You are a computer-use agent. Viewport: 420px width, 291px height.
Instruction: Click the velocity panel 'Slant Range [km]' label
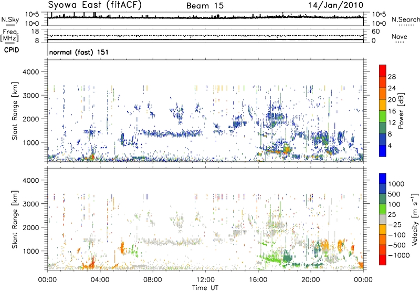(15, 219)
